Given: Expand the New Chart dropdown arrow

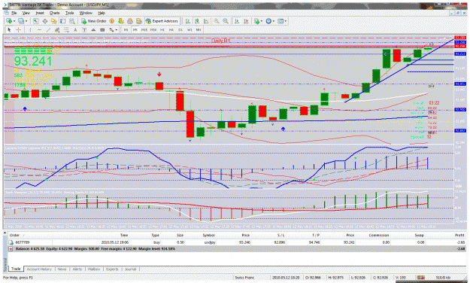Looking at the screenshot, I should [x=14, y=21].
